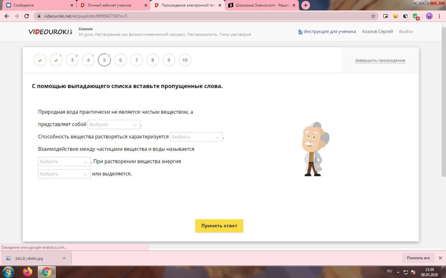Open the dropdown after 'представляет собой'
The width and height of the screenshot is (446, 278).
114,124
